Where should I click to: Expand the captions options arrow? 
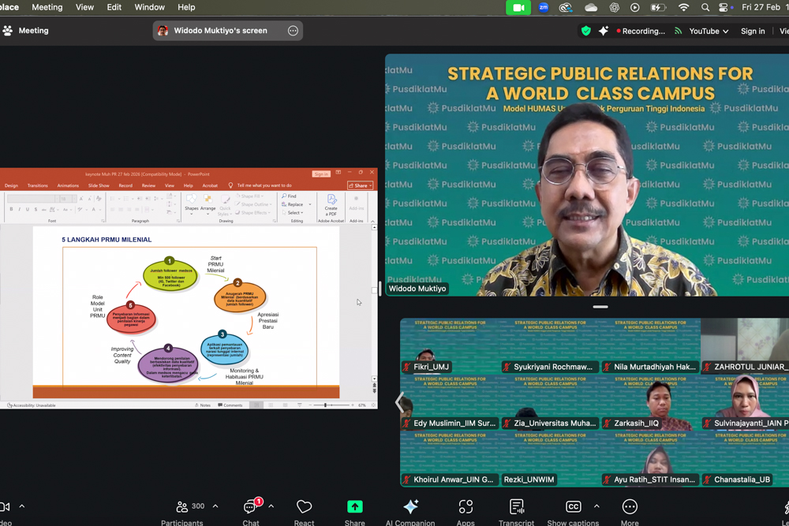point(596,506)
